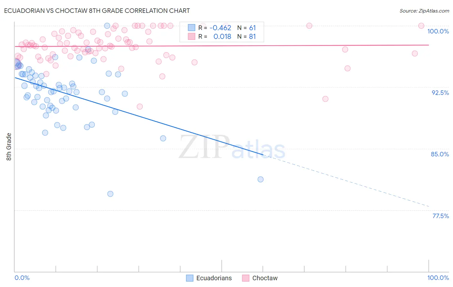This screenshot has height=287, width=453.
Task: Click the chart title text
Action: [x=97, y=11]
